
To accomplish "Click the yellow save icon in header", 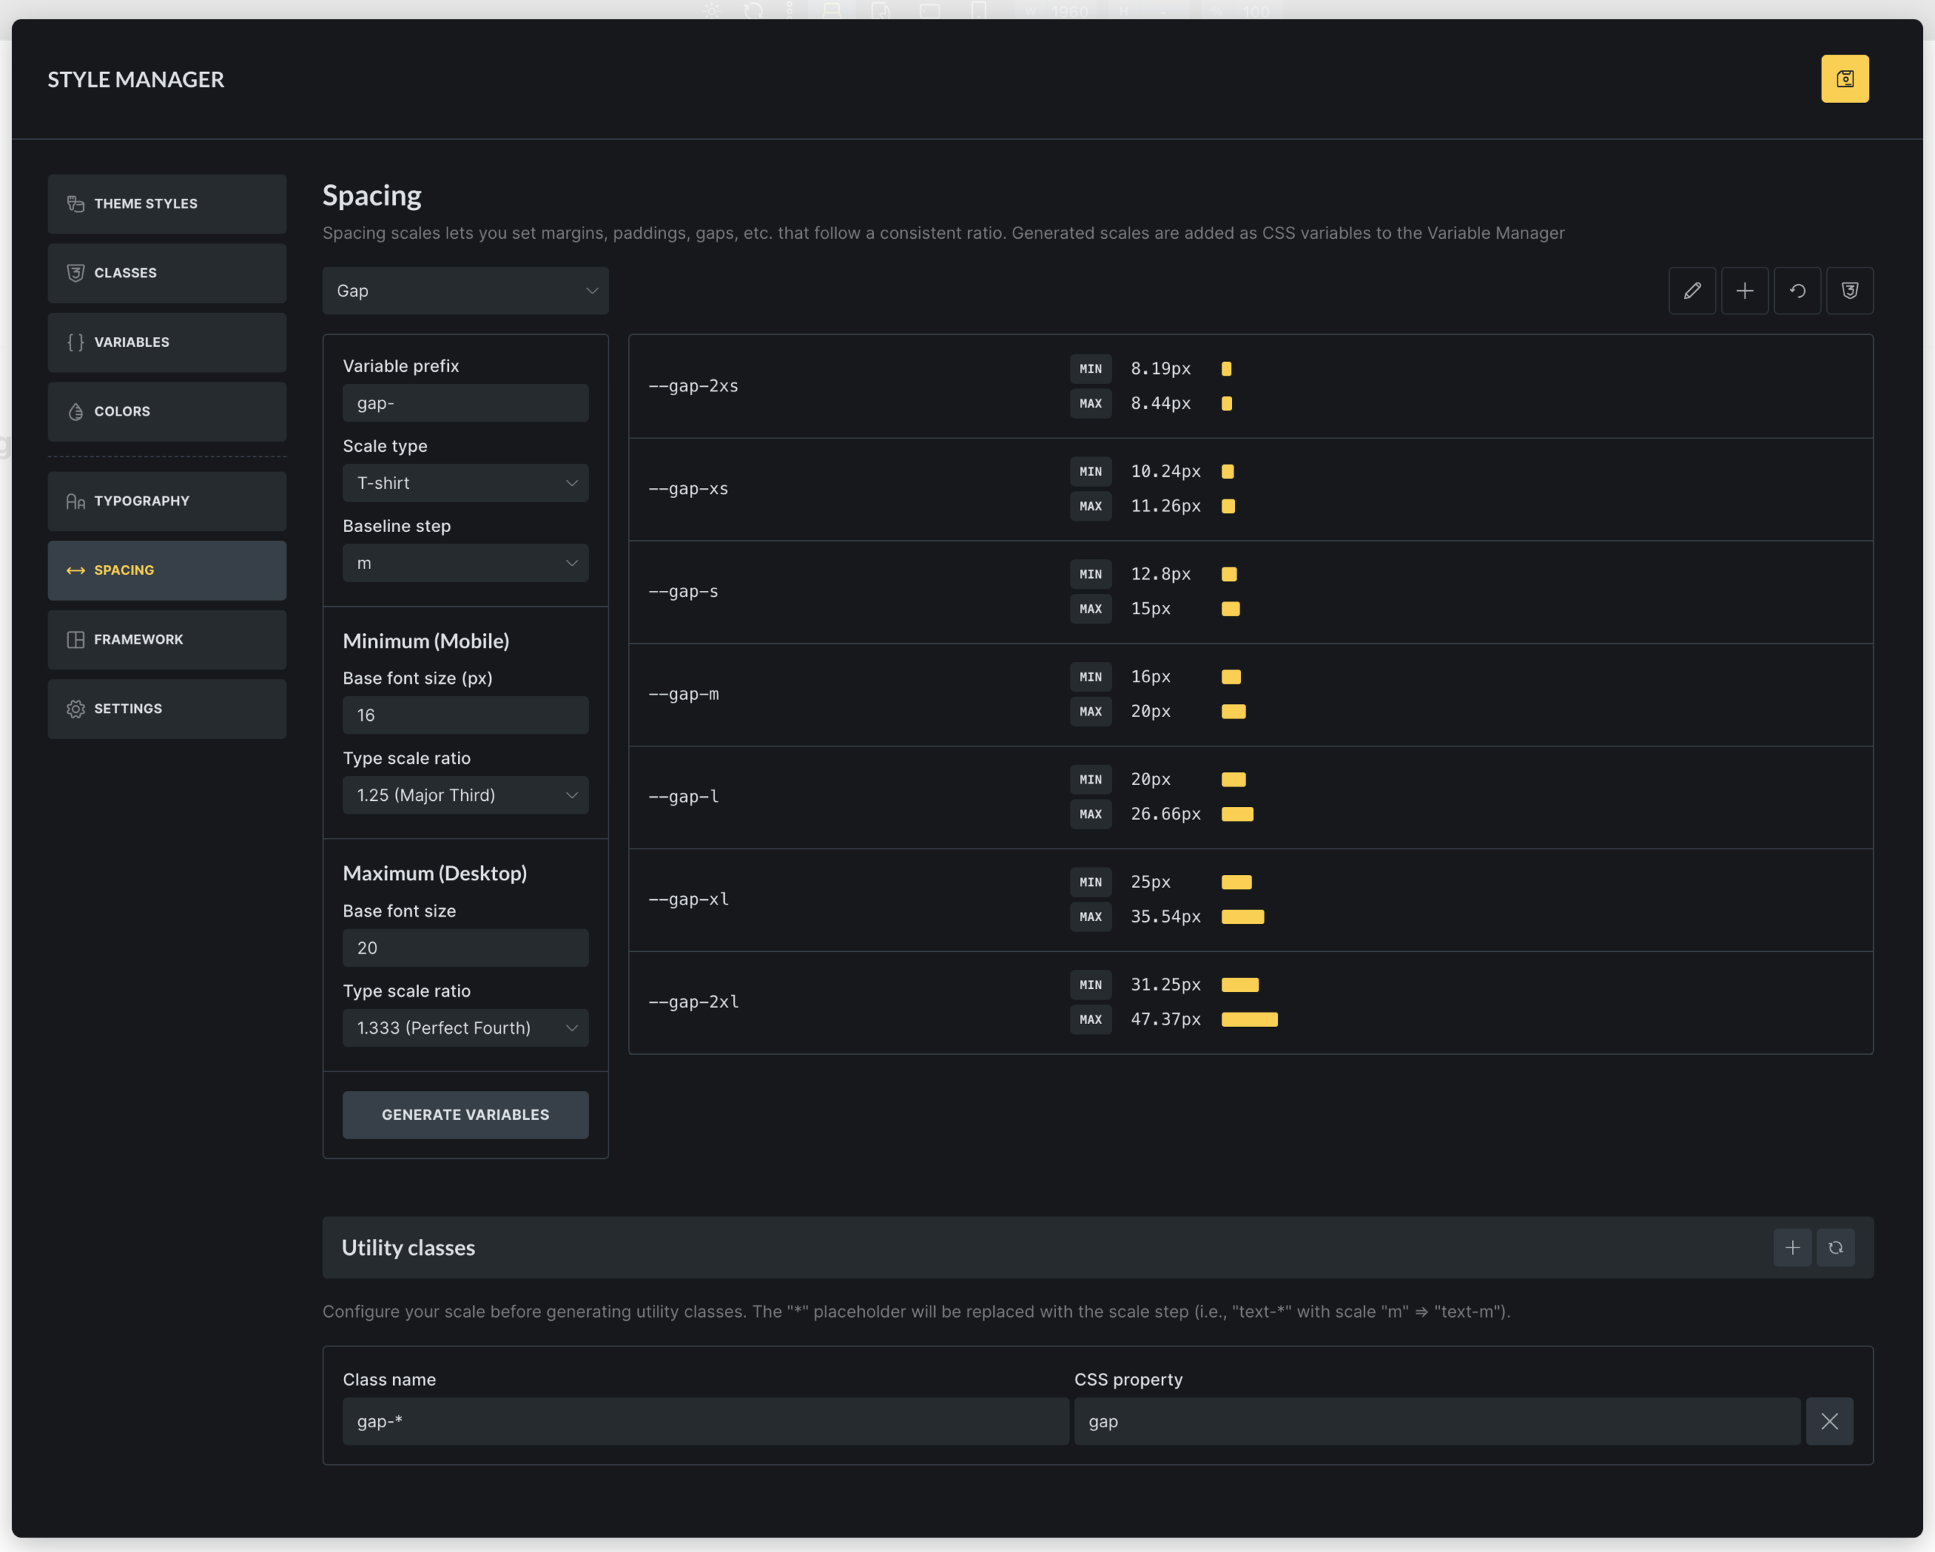I will pyautogui.click(x=1844, y=79).
